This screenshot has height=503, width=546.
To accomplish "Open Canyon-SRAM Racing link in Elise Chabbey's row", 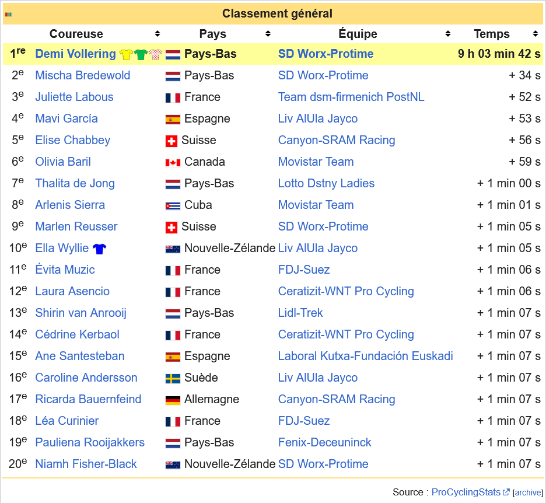I will (x=337, y=140).
